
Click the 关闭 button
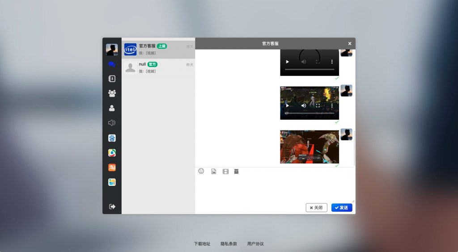tap(316, 208)
